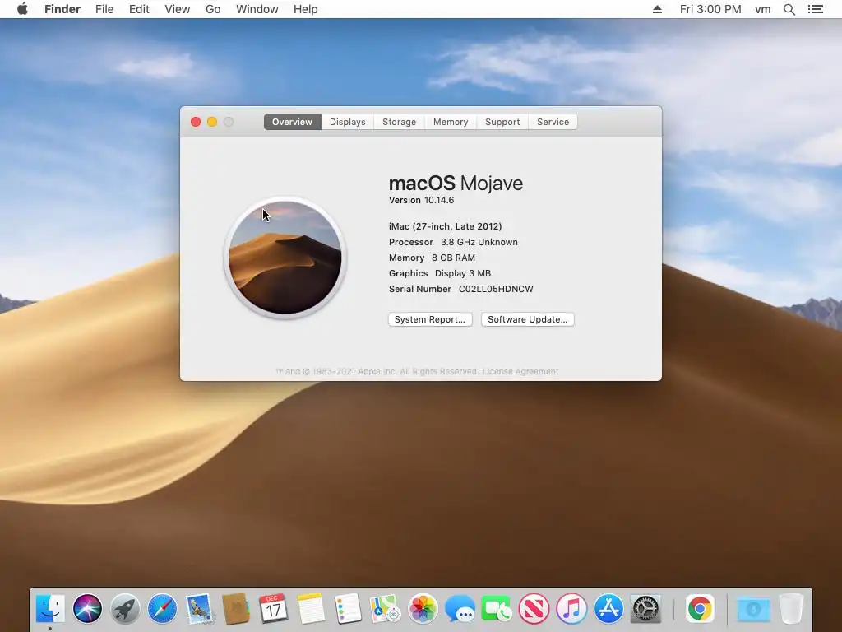Screen dimensions: 842x632
Task: Open the Finder application menu
Action: coord(62,9)
